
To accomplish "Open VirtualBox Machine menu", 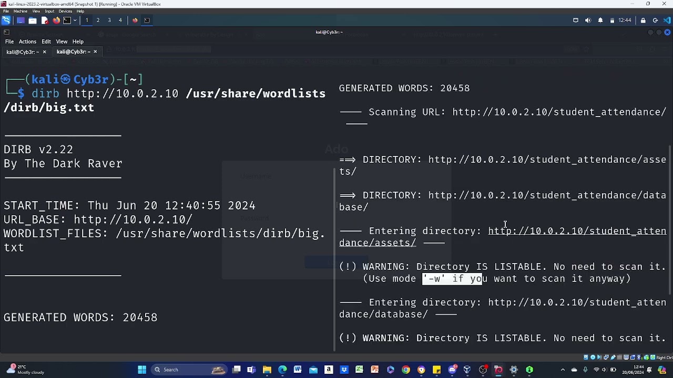I will tap(21, 11).
